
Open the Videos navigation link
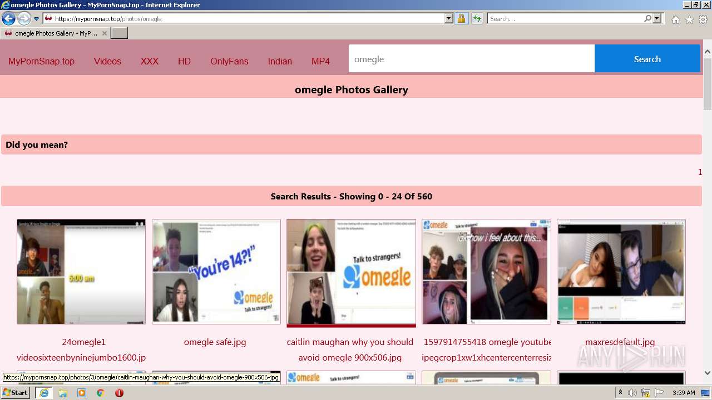tap(107, 61)
